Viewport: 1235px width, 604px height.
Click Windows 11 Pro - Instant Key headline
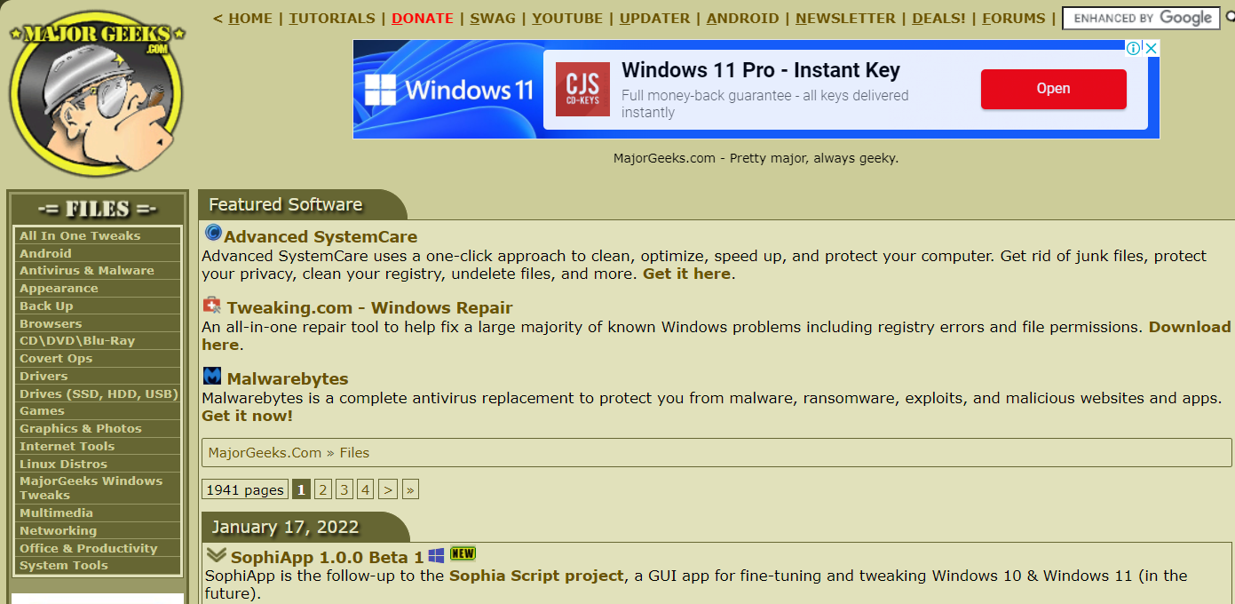[x=761, y=70]
